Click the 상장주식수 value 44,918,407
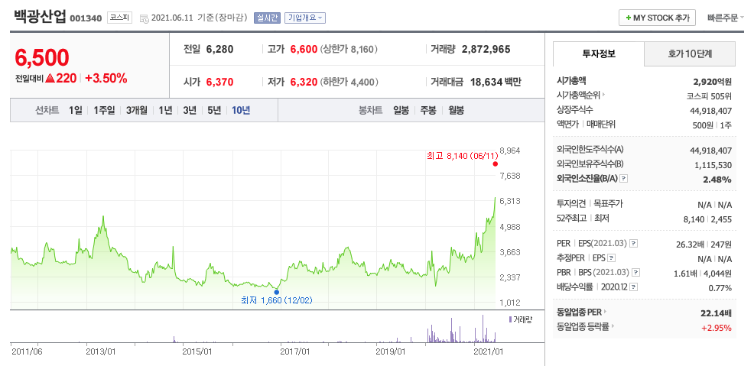Image resolution: width=754 pixels, height=366 pixels. pos(710,111)
